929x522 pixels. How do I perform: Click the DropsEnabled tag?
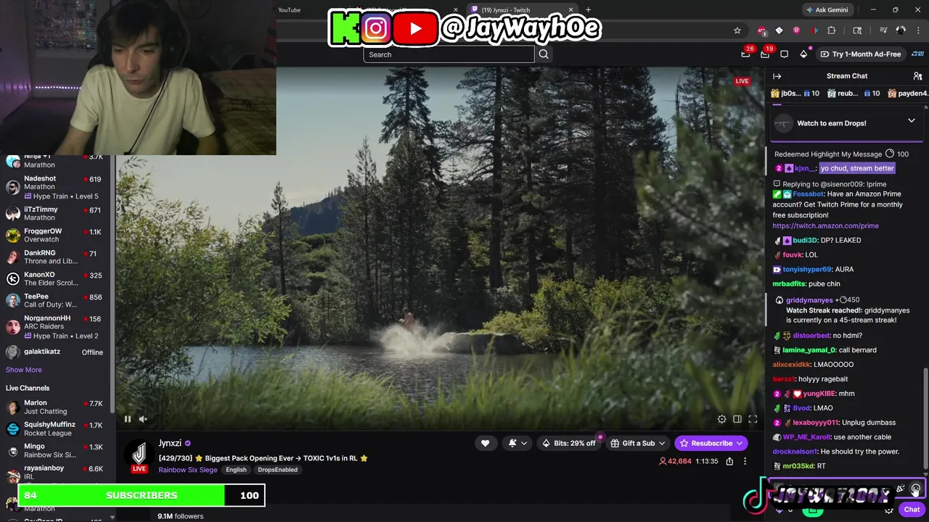coord(277,470)
